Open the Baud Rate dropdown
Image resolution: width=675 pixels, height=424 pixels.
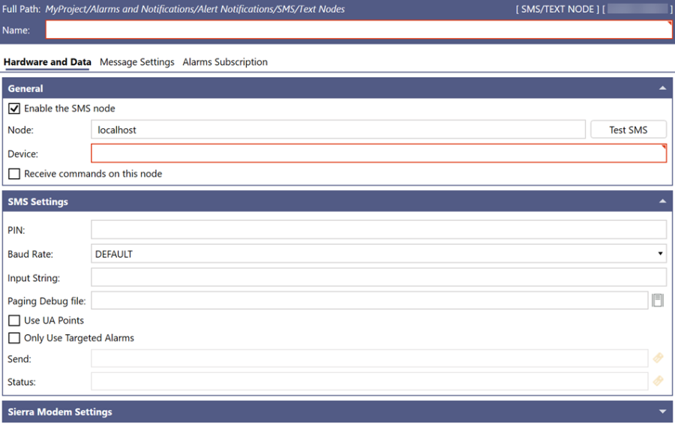(x=379, y=254)
